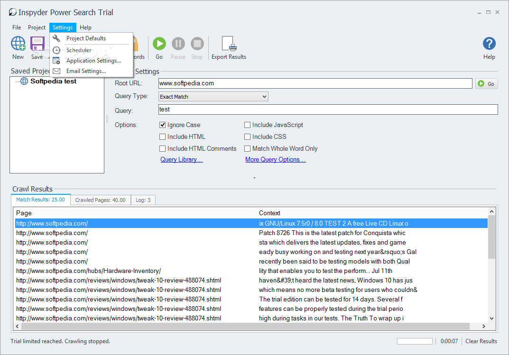509x355 pixels.
Task: Click results vertical scrollbar up arrow
Action: [x=491, y=212]
